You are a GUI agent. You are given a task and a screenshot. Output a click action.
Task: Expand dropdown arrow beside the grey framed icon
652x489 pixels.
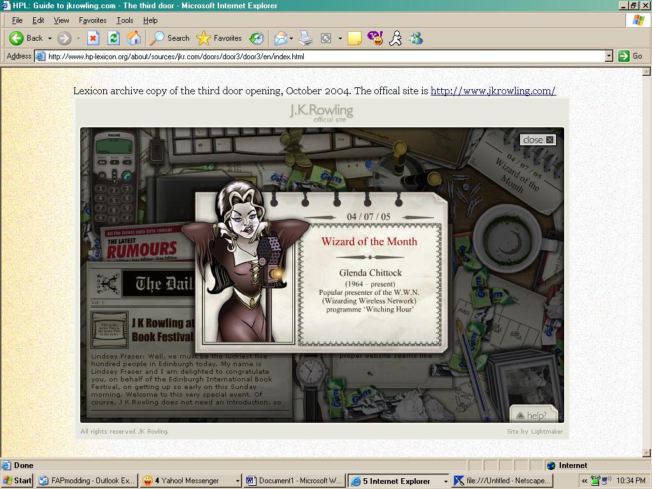340,38
